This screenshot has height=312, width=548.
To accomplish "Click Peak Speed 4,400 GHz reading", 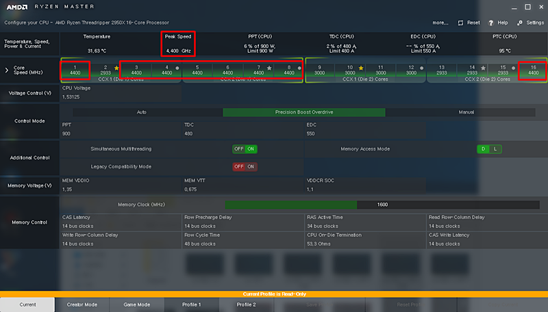I will click(x=178, y=51).
